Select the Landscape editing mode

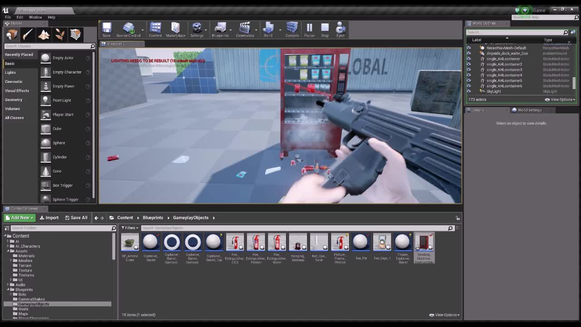pyautogui.click(x=44, y=34)
